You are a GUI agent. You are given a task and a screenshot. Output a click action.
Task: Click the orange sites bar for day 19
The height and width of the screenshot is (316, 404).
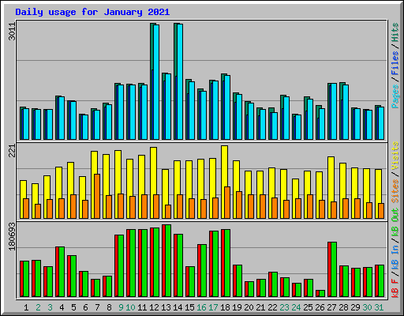[x=239, y=205]
